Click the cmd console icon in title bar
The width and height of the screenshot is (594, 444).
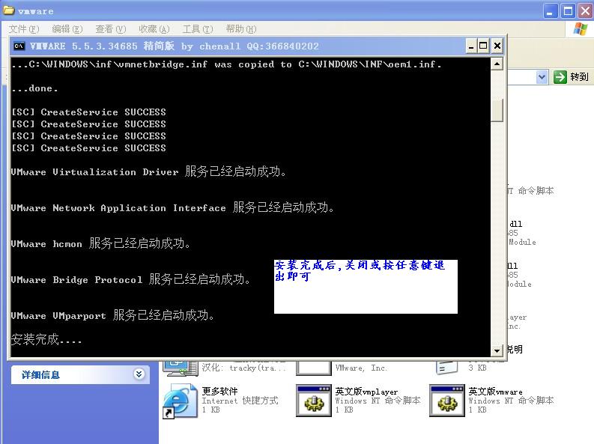pos(19,46)
